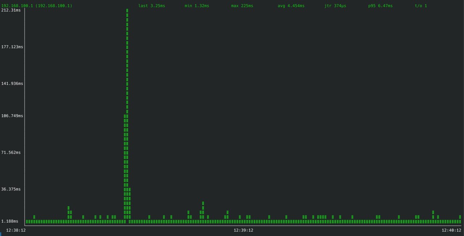
Task: Click the 1.188ms y-axis label
Action: point(10,221)
